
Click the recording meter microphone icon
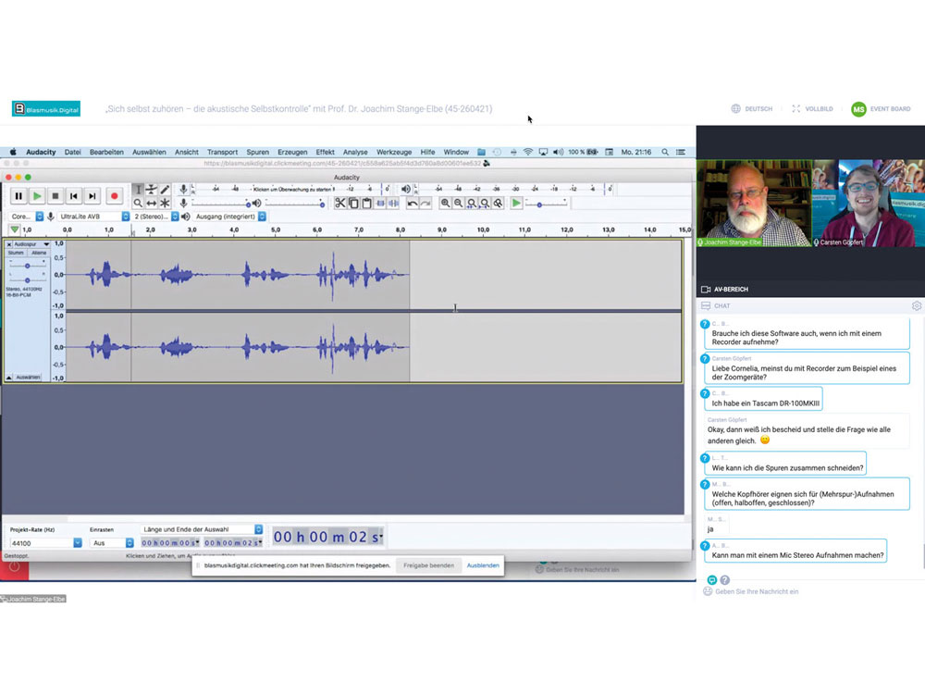point(183,189)
